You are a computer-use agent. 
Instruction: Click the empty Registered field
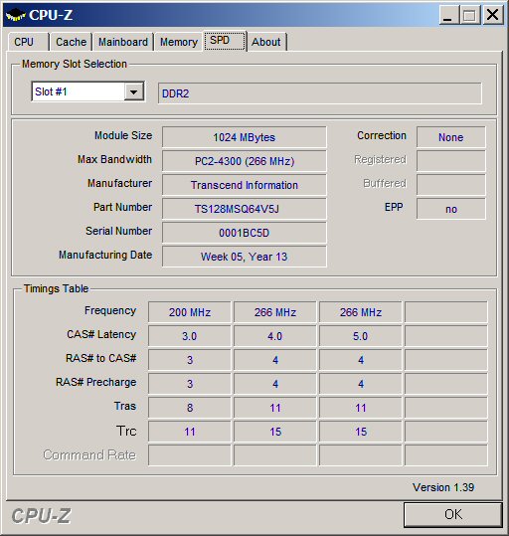451,161
